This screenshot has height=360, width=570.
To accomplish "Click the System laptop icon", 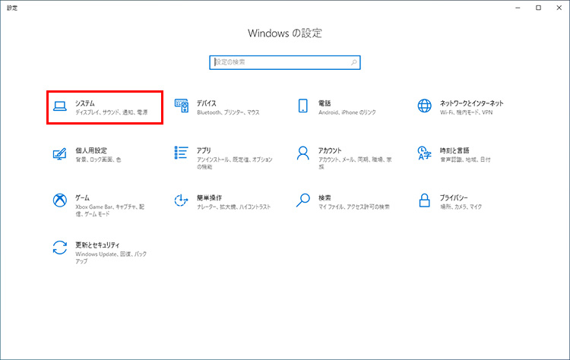I will [x=60, y=107].
